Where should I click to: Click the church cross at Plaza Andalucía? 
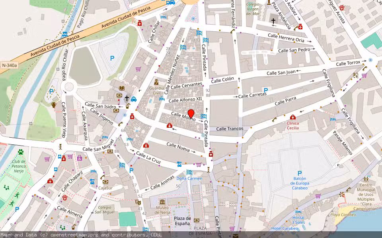273,21
